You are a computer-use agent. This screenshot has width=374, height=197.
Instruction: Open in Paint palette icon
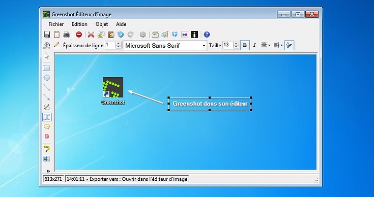[165, 35]
